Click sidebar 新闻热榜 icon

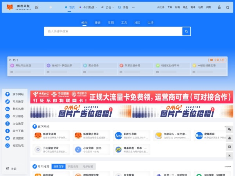pyautogui.click(x=7, y=109)
